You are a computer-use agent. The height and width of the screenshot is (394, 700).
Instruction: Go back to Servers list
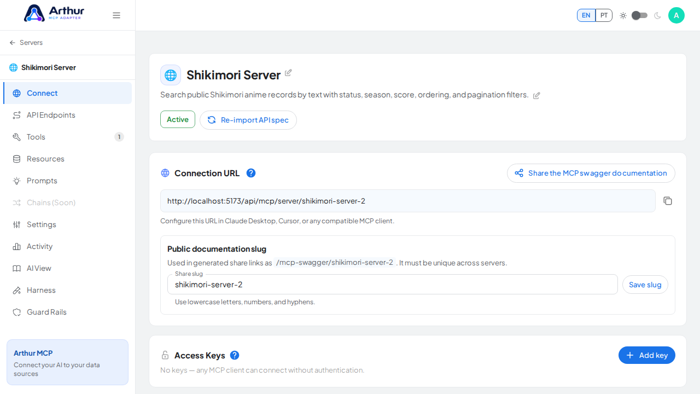(x=26, y=43)
